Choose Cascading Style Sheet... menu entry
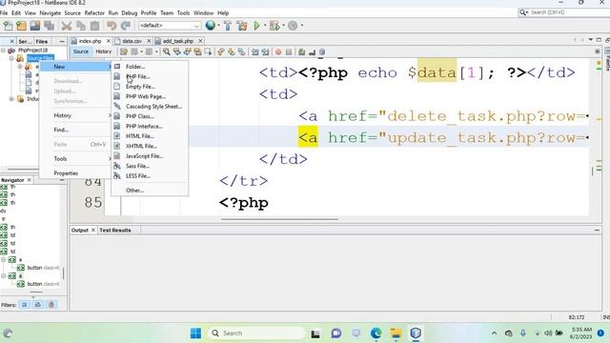This screenshot has width=610, height=343. click(150, 106)
